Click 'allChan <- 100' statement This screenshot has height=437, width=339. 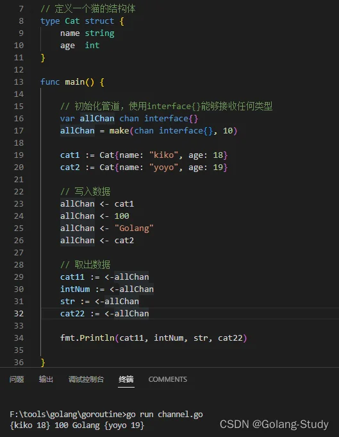pyautogui.click(x=95, y=216)
